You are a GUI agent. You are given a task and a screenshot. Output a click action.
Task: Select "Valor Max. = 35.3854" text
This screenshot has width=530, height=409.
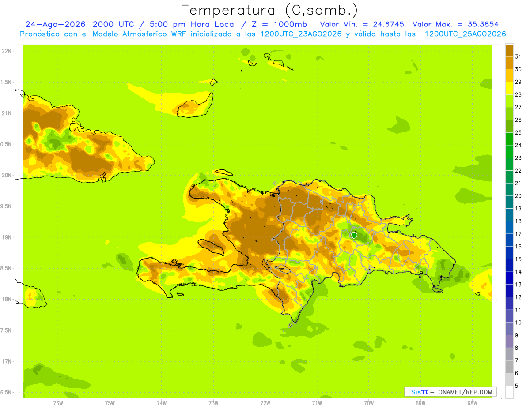point(456,24)
